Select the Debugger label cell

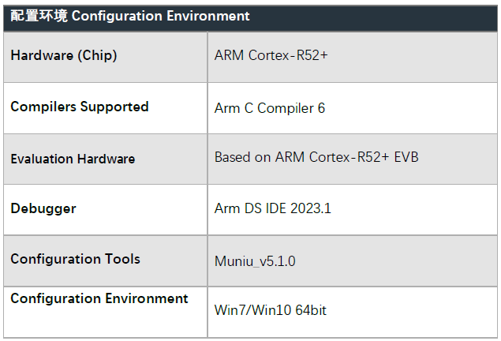point(106,210)
